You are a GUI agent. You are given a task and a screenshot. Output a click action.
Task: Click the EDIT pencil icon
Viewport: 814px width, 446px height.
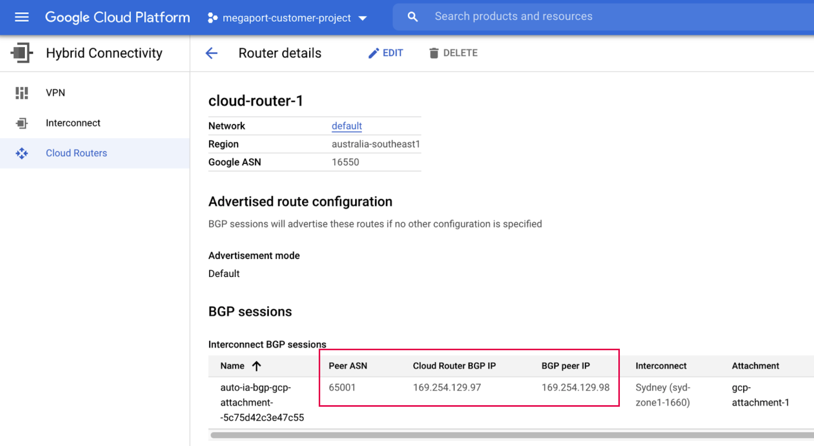pyautogui.click(x=373, y=53)
